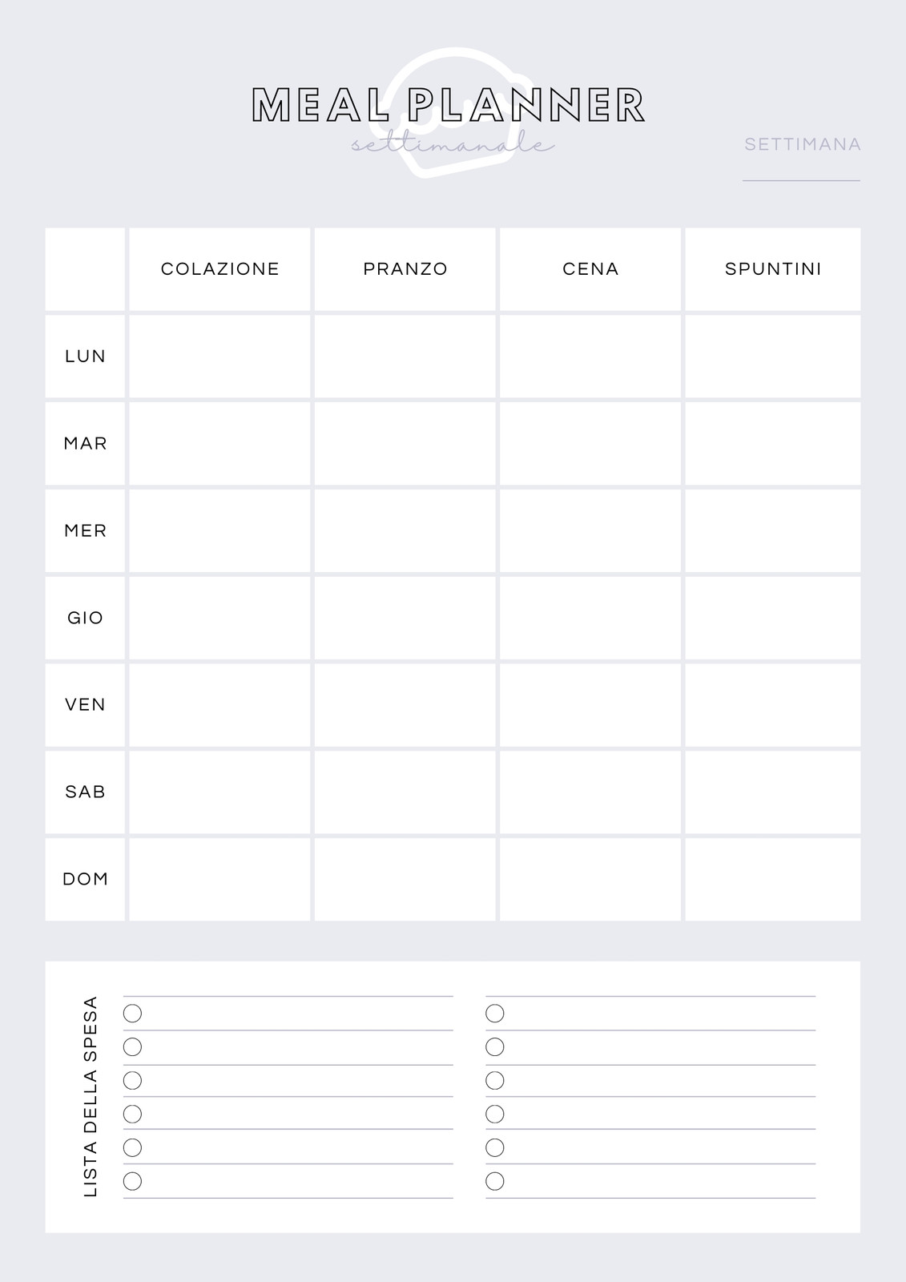
Task: Select the CENA column header
Action: point(590,269)
